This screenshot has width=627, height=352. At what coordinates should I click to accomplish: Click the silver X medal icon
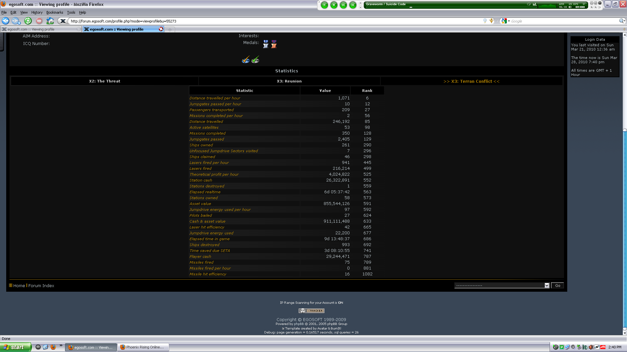click(x=266, y=44)
